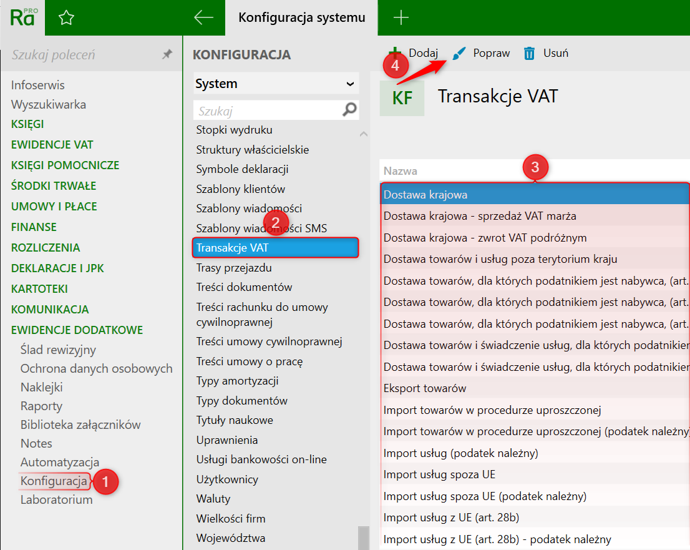This screenshot has width=690, height=550.
Task: Select the Eksport towarów row
Action: point(425,388)
